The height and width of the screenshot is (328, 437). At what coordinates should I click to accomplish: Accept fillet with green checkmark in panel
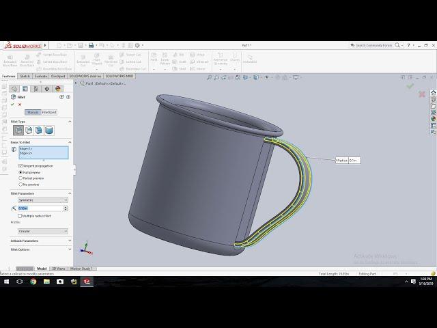(x=12, y=105)
